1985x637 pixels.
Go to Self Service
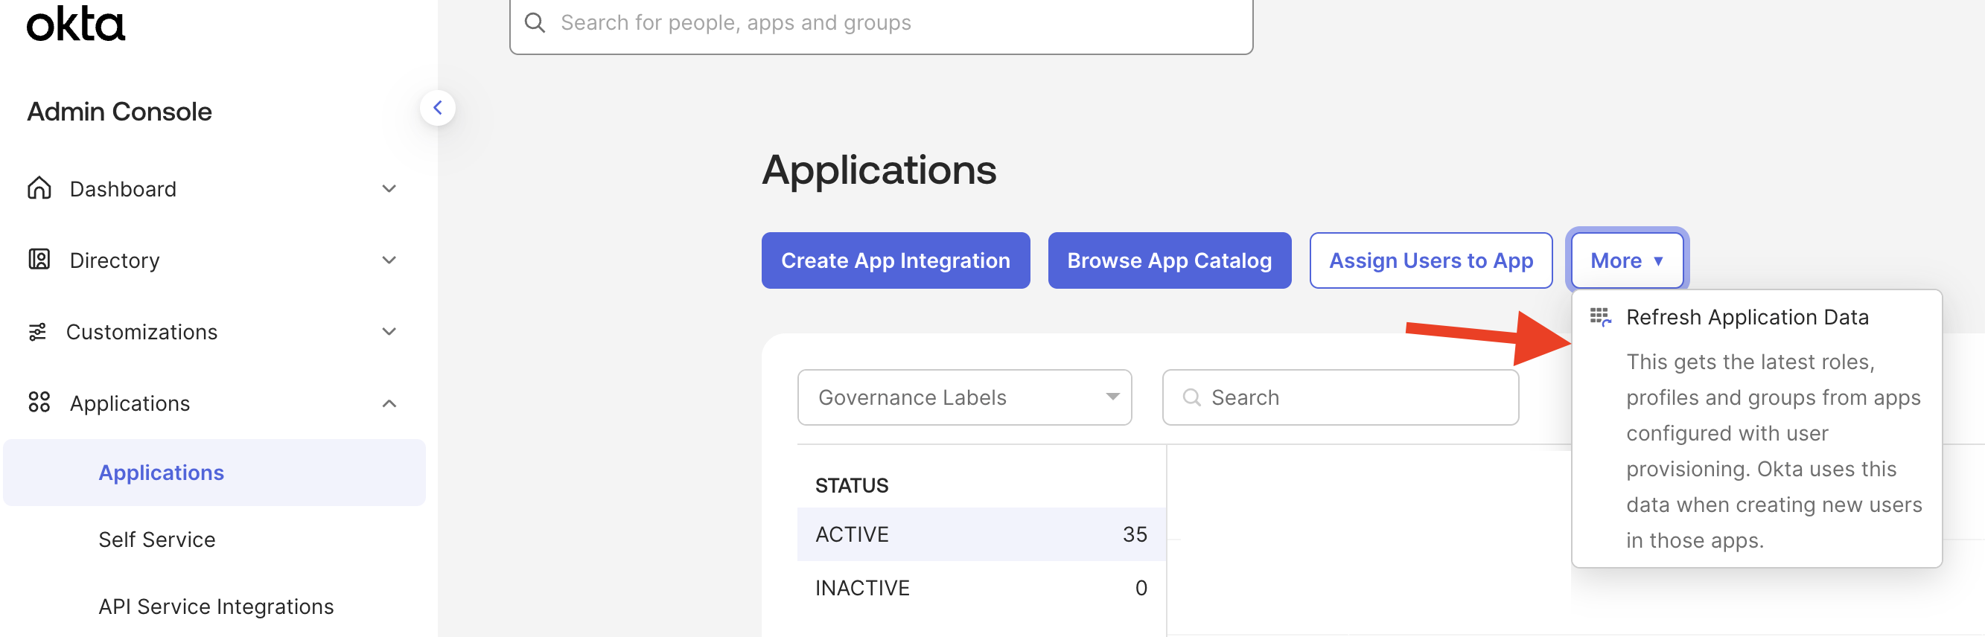pyautogui.click(x=157, y=540)
